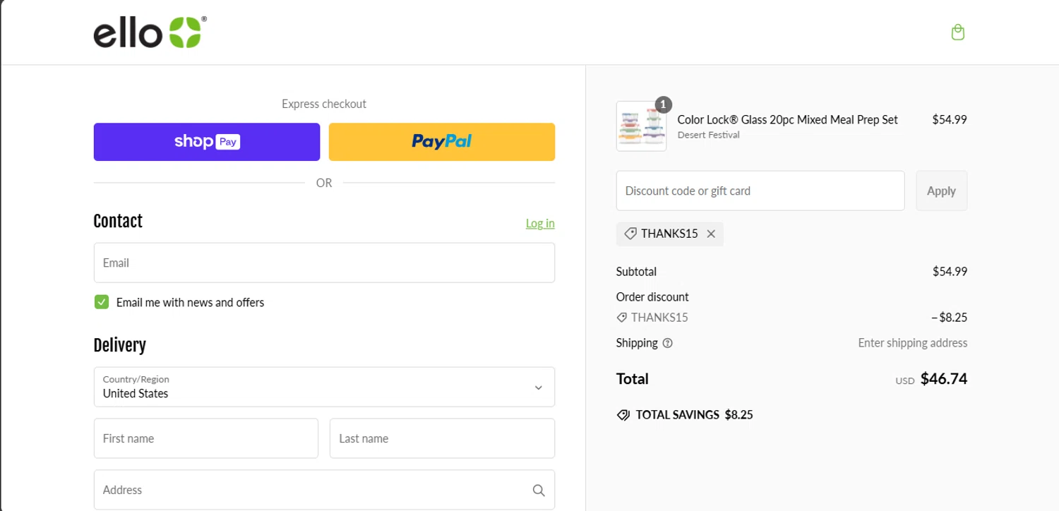The image size is (1059, 511).
Task: Focus the First name field
Action: coord(206,438)
